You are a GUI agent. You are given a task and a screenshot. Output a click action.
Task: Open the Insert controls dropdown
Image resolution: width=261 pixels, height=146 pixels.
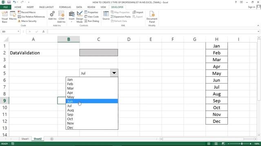(72, 17)
